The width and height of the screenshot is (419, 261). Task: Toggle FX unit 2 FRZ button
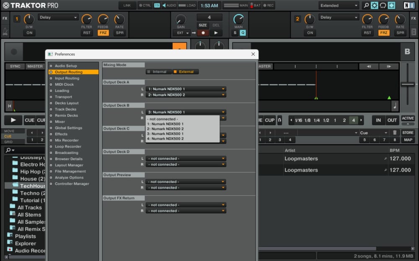pyautogui.click(x=384, y=33)
